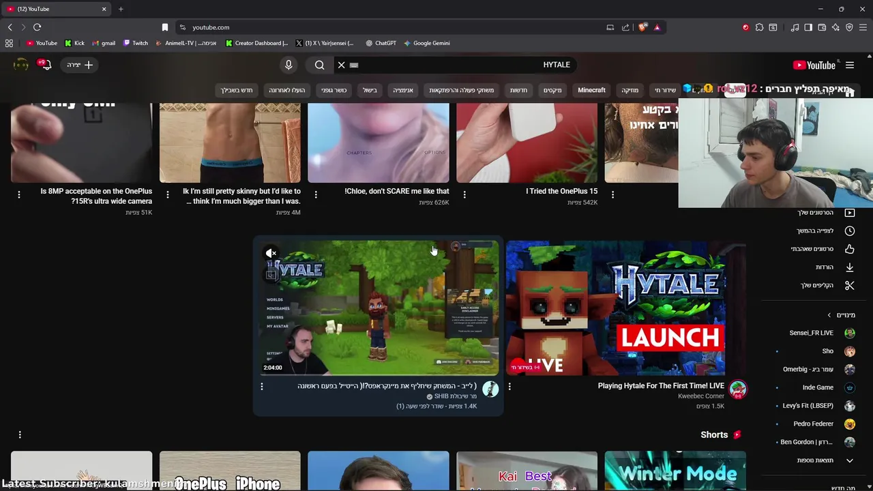Select the כושר גופני filter chip
Screen dimensions: 873x491
[x=334, y=90]
